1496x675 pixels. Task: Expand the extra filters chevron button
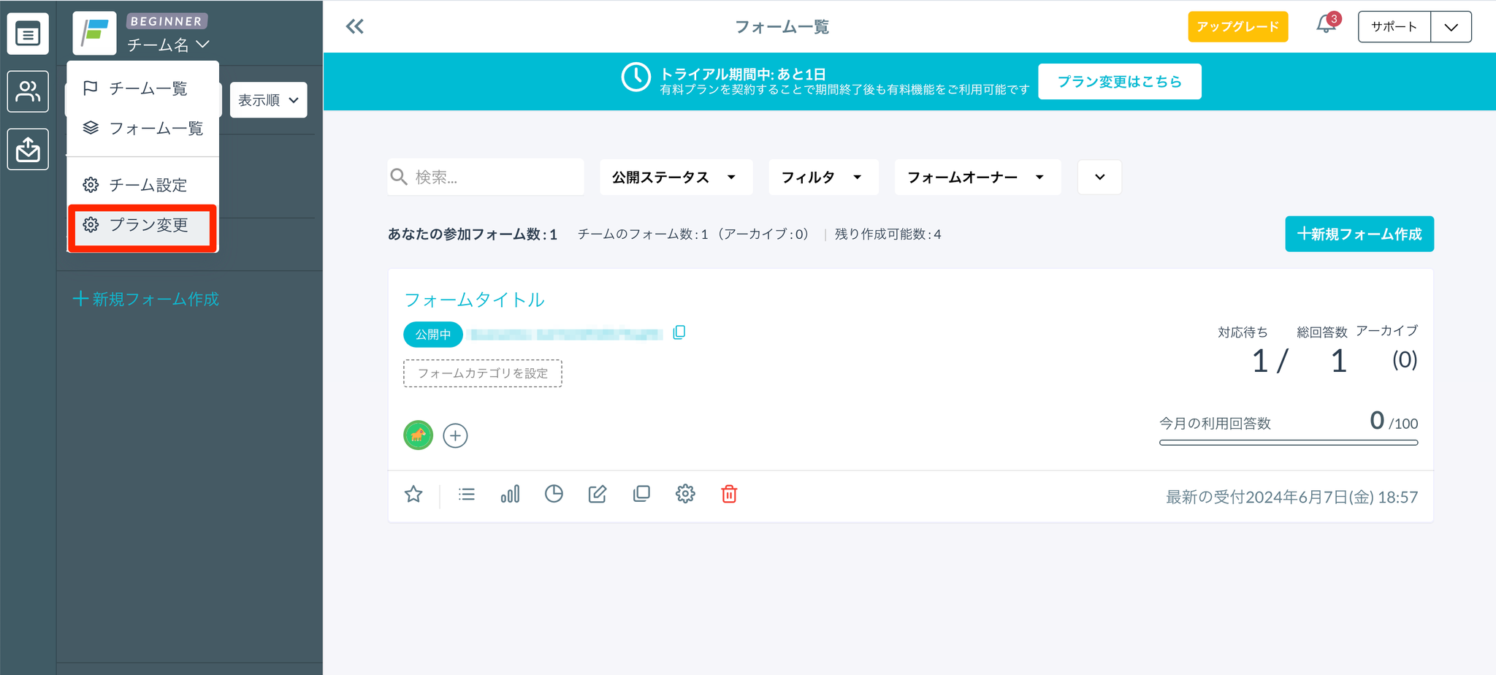coord(1100,178)
